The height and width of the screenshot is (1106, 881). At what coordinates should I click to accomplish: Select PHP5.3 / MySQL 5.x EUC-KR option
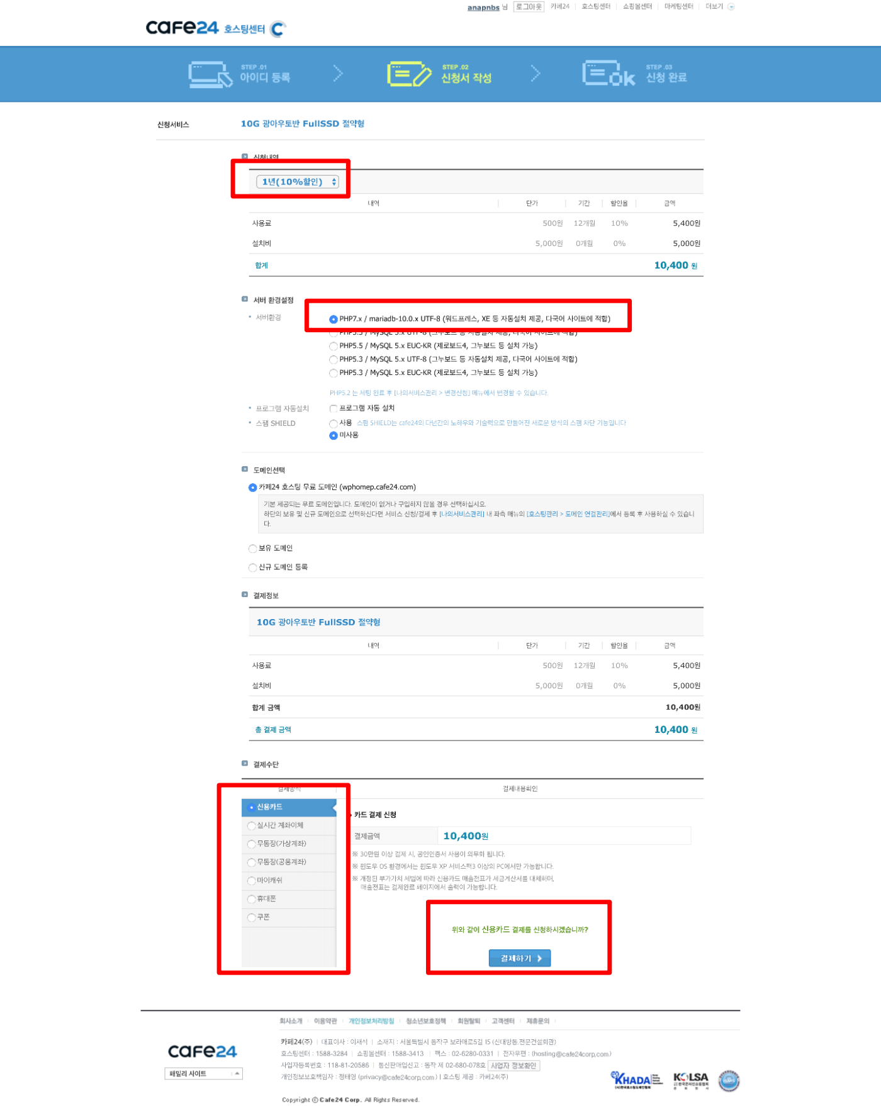coord(334,373)
